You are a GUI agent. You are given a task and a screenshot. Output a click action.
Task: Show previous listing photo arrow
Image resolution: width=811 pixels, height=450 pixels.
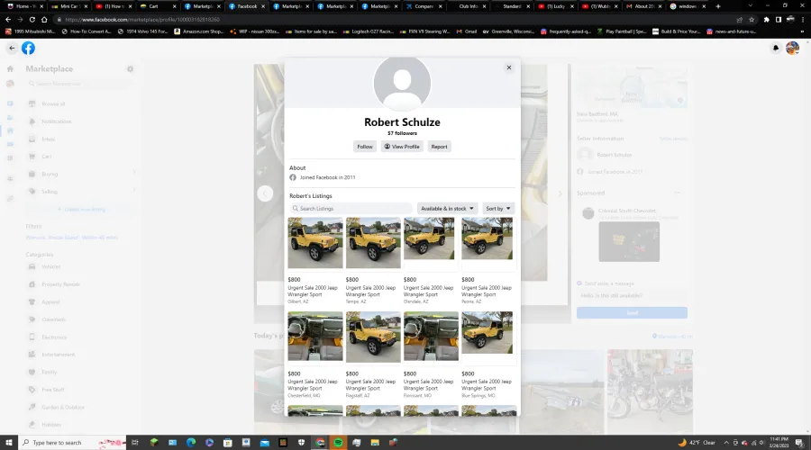click(265, 193)
